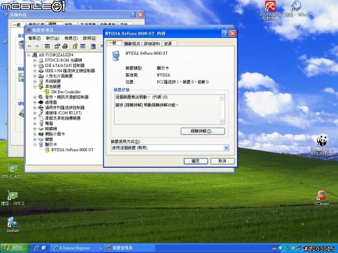The width and height of the screenshot is (338, 253).
Task: Collapse 顯示卡 node
Action: [35, 144]
